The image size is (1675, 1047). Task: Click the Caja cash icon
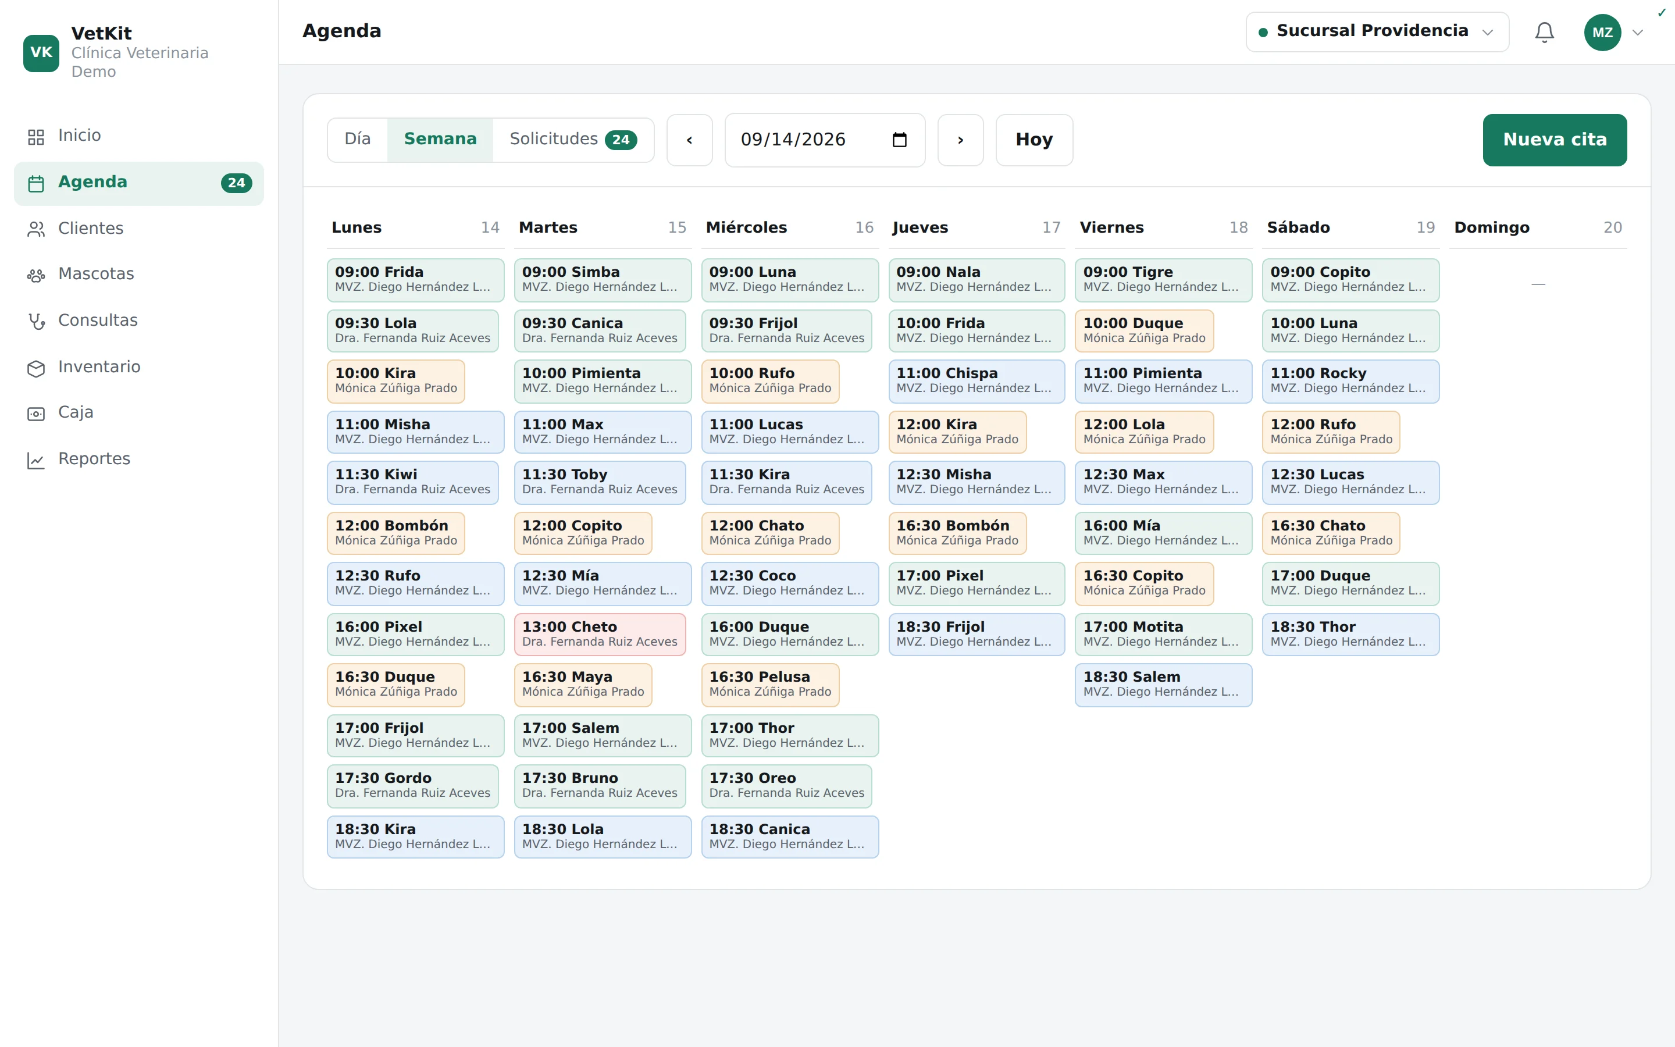[x=36, y=414]
